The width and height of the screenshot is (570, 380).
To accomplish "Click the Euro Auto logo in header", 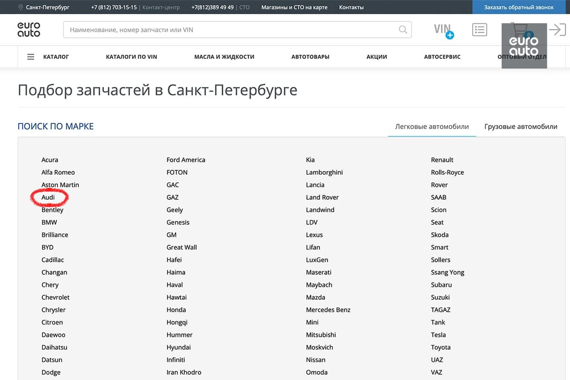I will [x=29, y=29].
